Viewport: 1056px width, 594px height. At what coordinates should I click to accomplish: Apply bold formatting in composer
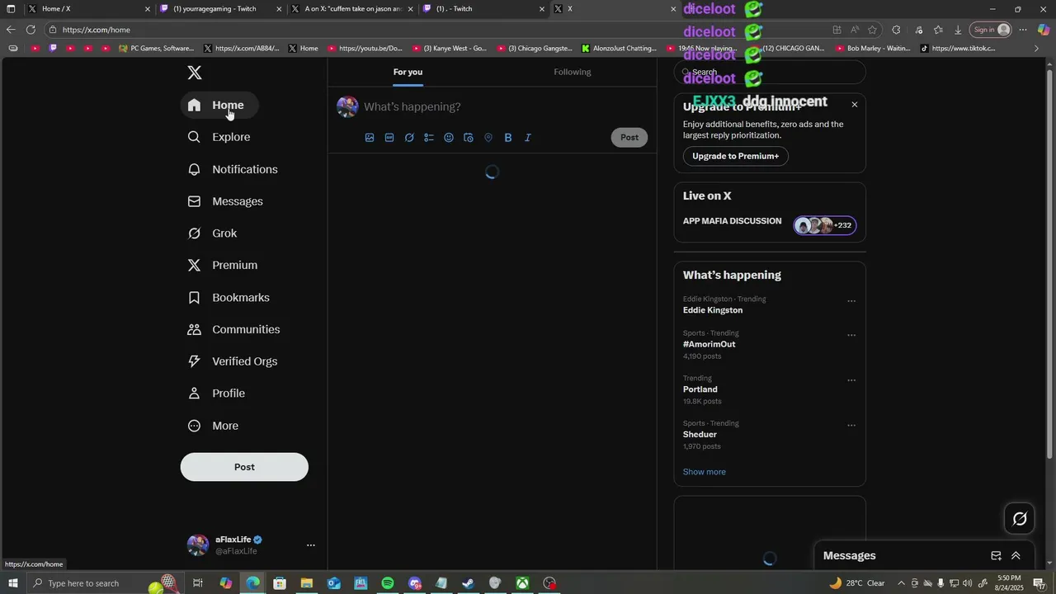coord(508,138)
